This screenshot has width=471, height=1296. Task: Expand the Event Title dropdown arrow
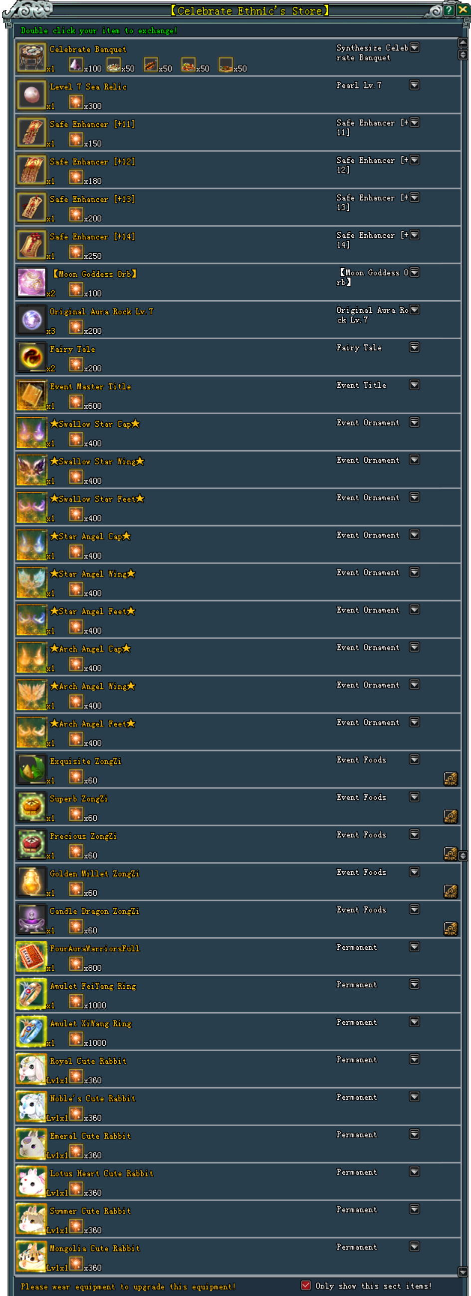[x=414, y=385]
